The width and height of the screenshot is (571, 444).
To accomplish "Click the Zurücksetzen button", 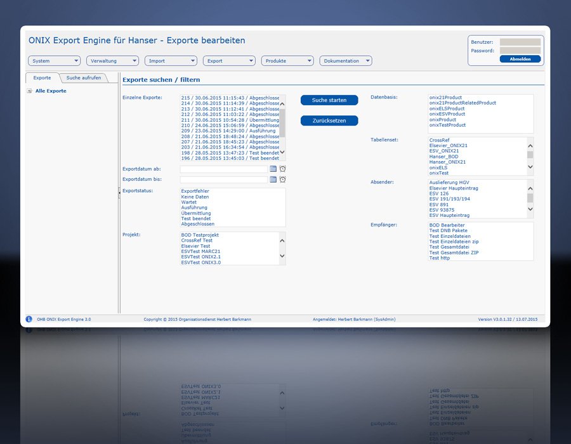I will point(329,121).
